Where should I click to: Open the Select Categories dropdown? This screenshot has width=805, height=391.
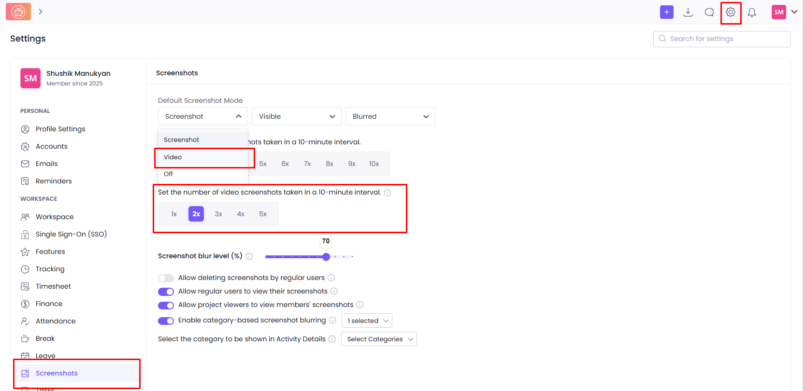379,339
